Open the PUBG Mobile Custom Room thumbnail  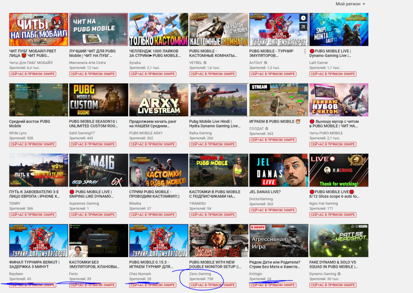tap(98, 100)
